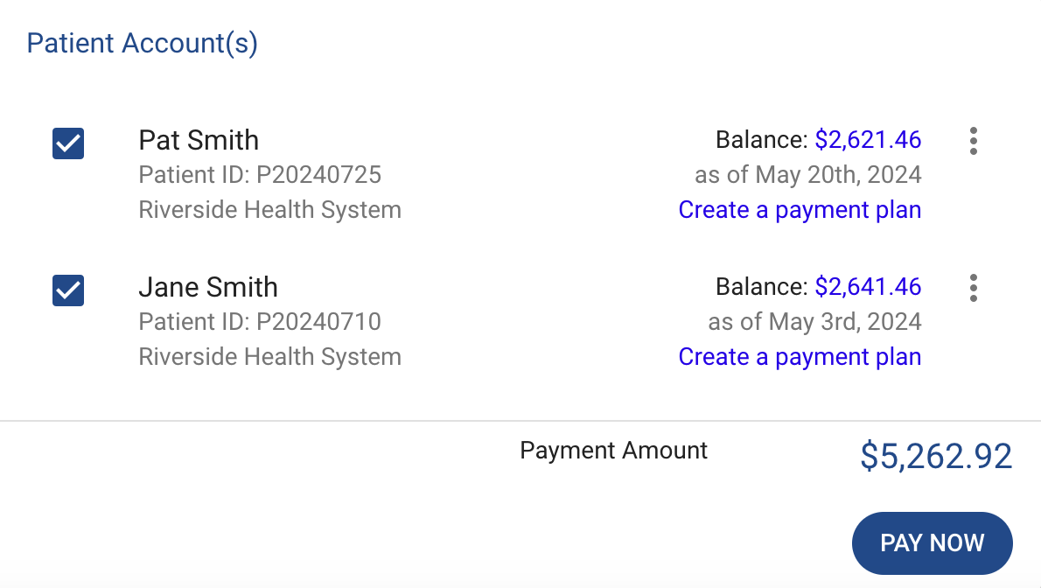The width and height of the screenshot is (1041, 588).
Task: Click the Payment Amount label
Action: (x=613, y=451)
